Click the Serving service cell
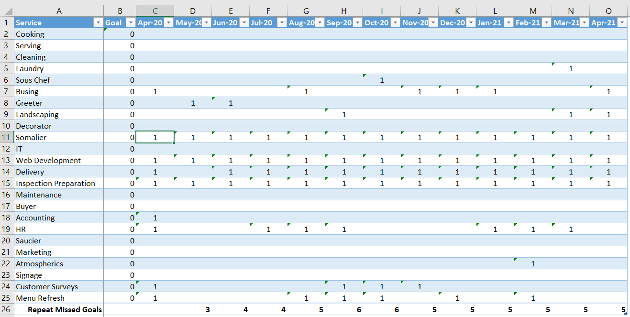 click(x=59, y=45)
